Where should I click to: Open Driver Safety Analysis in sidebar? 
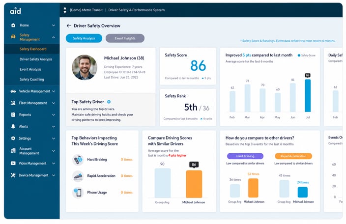point(36,59)
